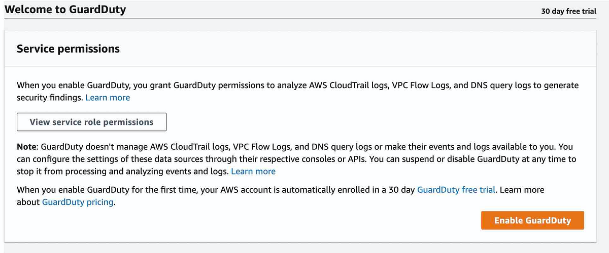Select the Welcome to GuardDuty heading

point(65,9)
